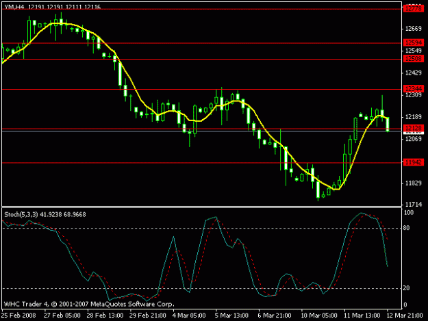Click the 4 Mar 05:00 time label
Screen dimensions: 428x321
pos(189,316)
